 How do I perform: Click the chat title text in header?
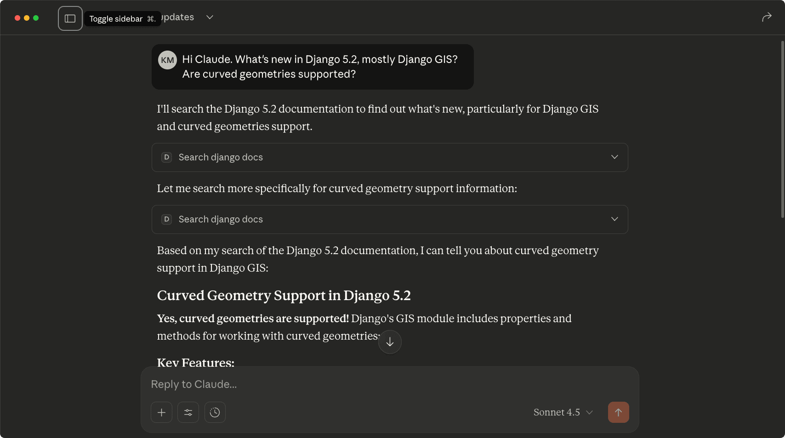coord(178,17)
